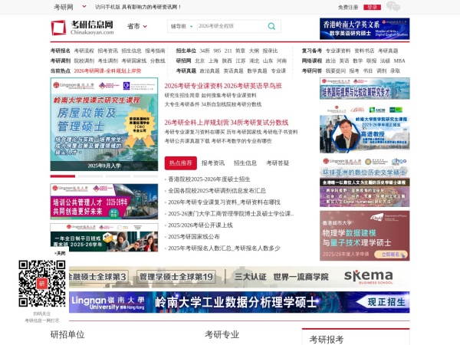The image size is (460, 345).
Task: Click the 34所 link
Action: pyautogui.click(x=205, y=51)
